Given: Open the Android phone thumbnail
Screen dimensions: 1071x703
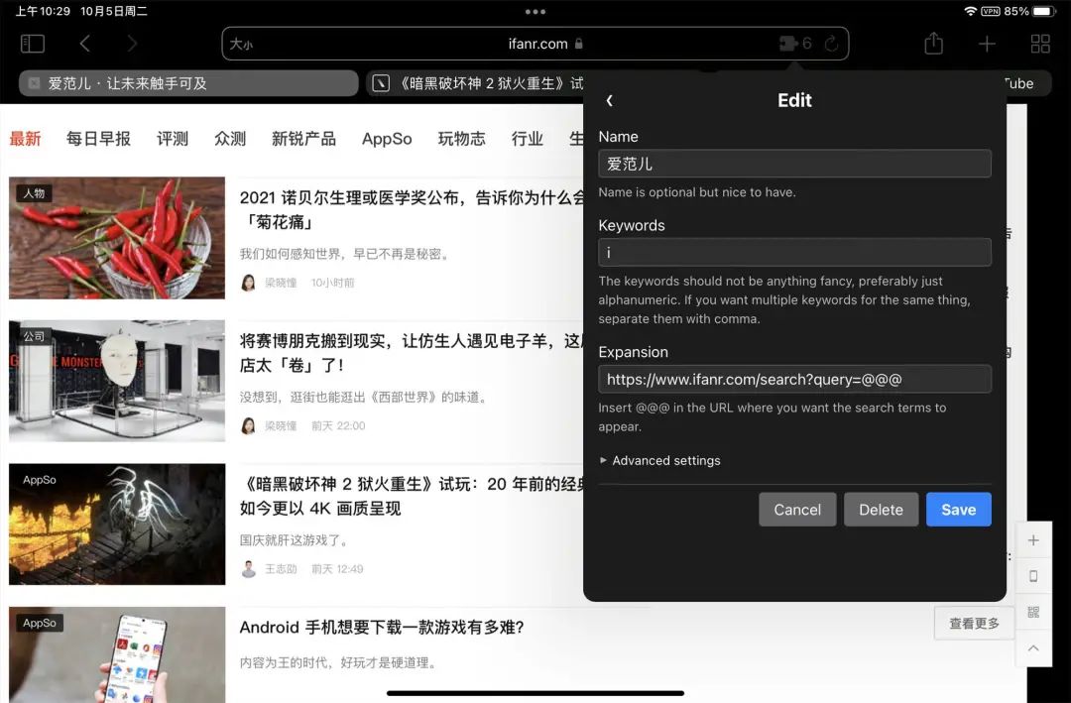Looking at the screenshot, I should coord(117,654).
